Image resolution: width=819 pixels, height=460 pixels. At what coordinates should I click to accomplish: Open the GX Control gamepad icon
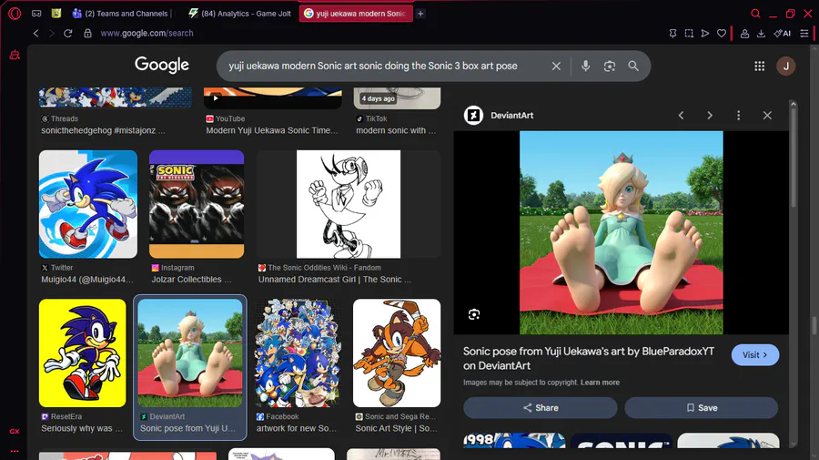pos(36,14)
